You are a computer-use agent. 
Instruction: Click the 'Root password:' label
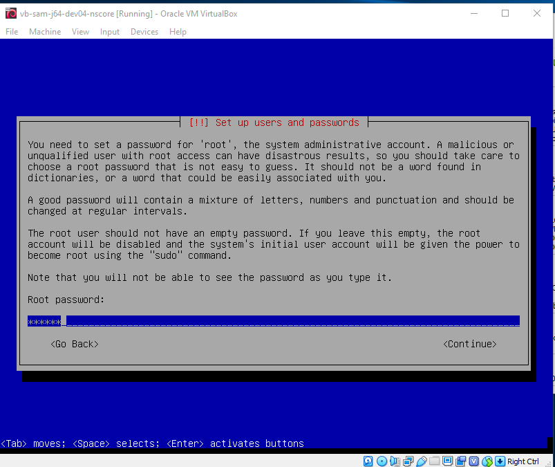[66, 300]
